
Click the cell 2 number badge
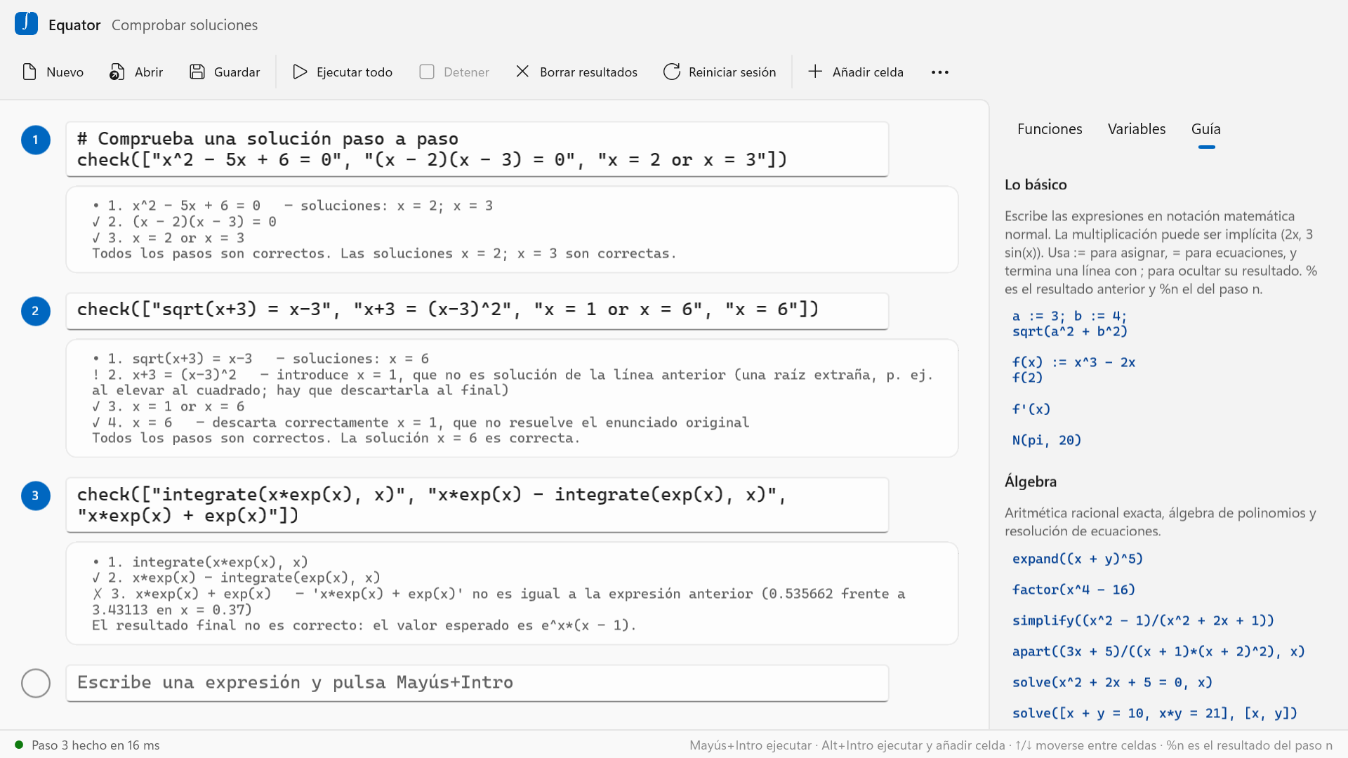coord(36,311)
